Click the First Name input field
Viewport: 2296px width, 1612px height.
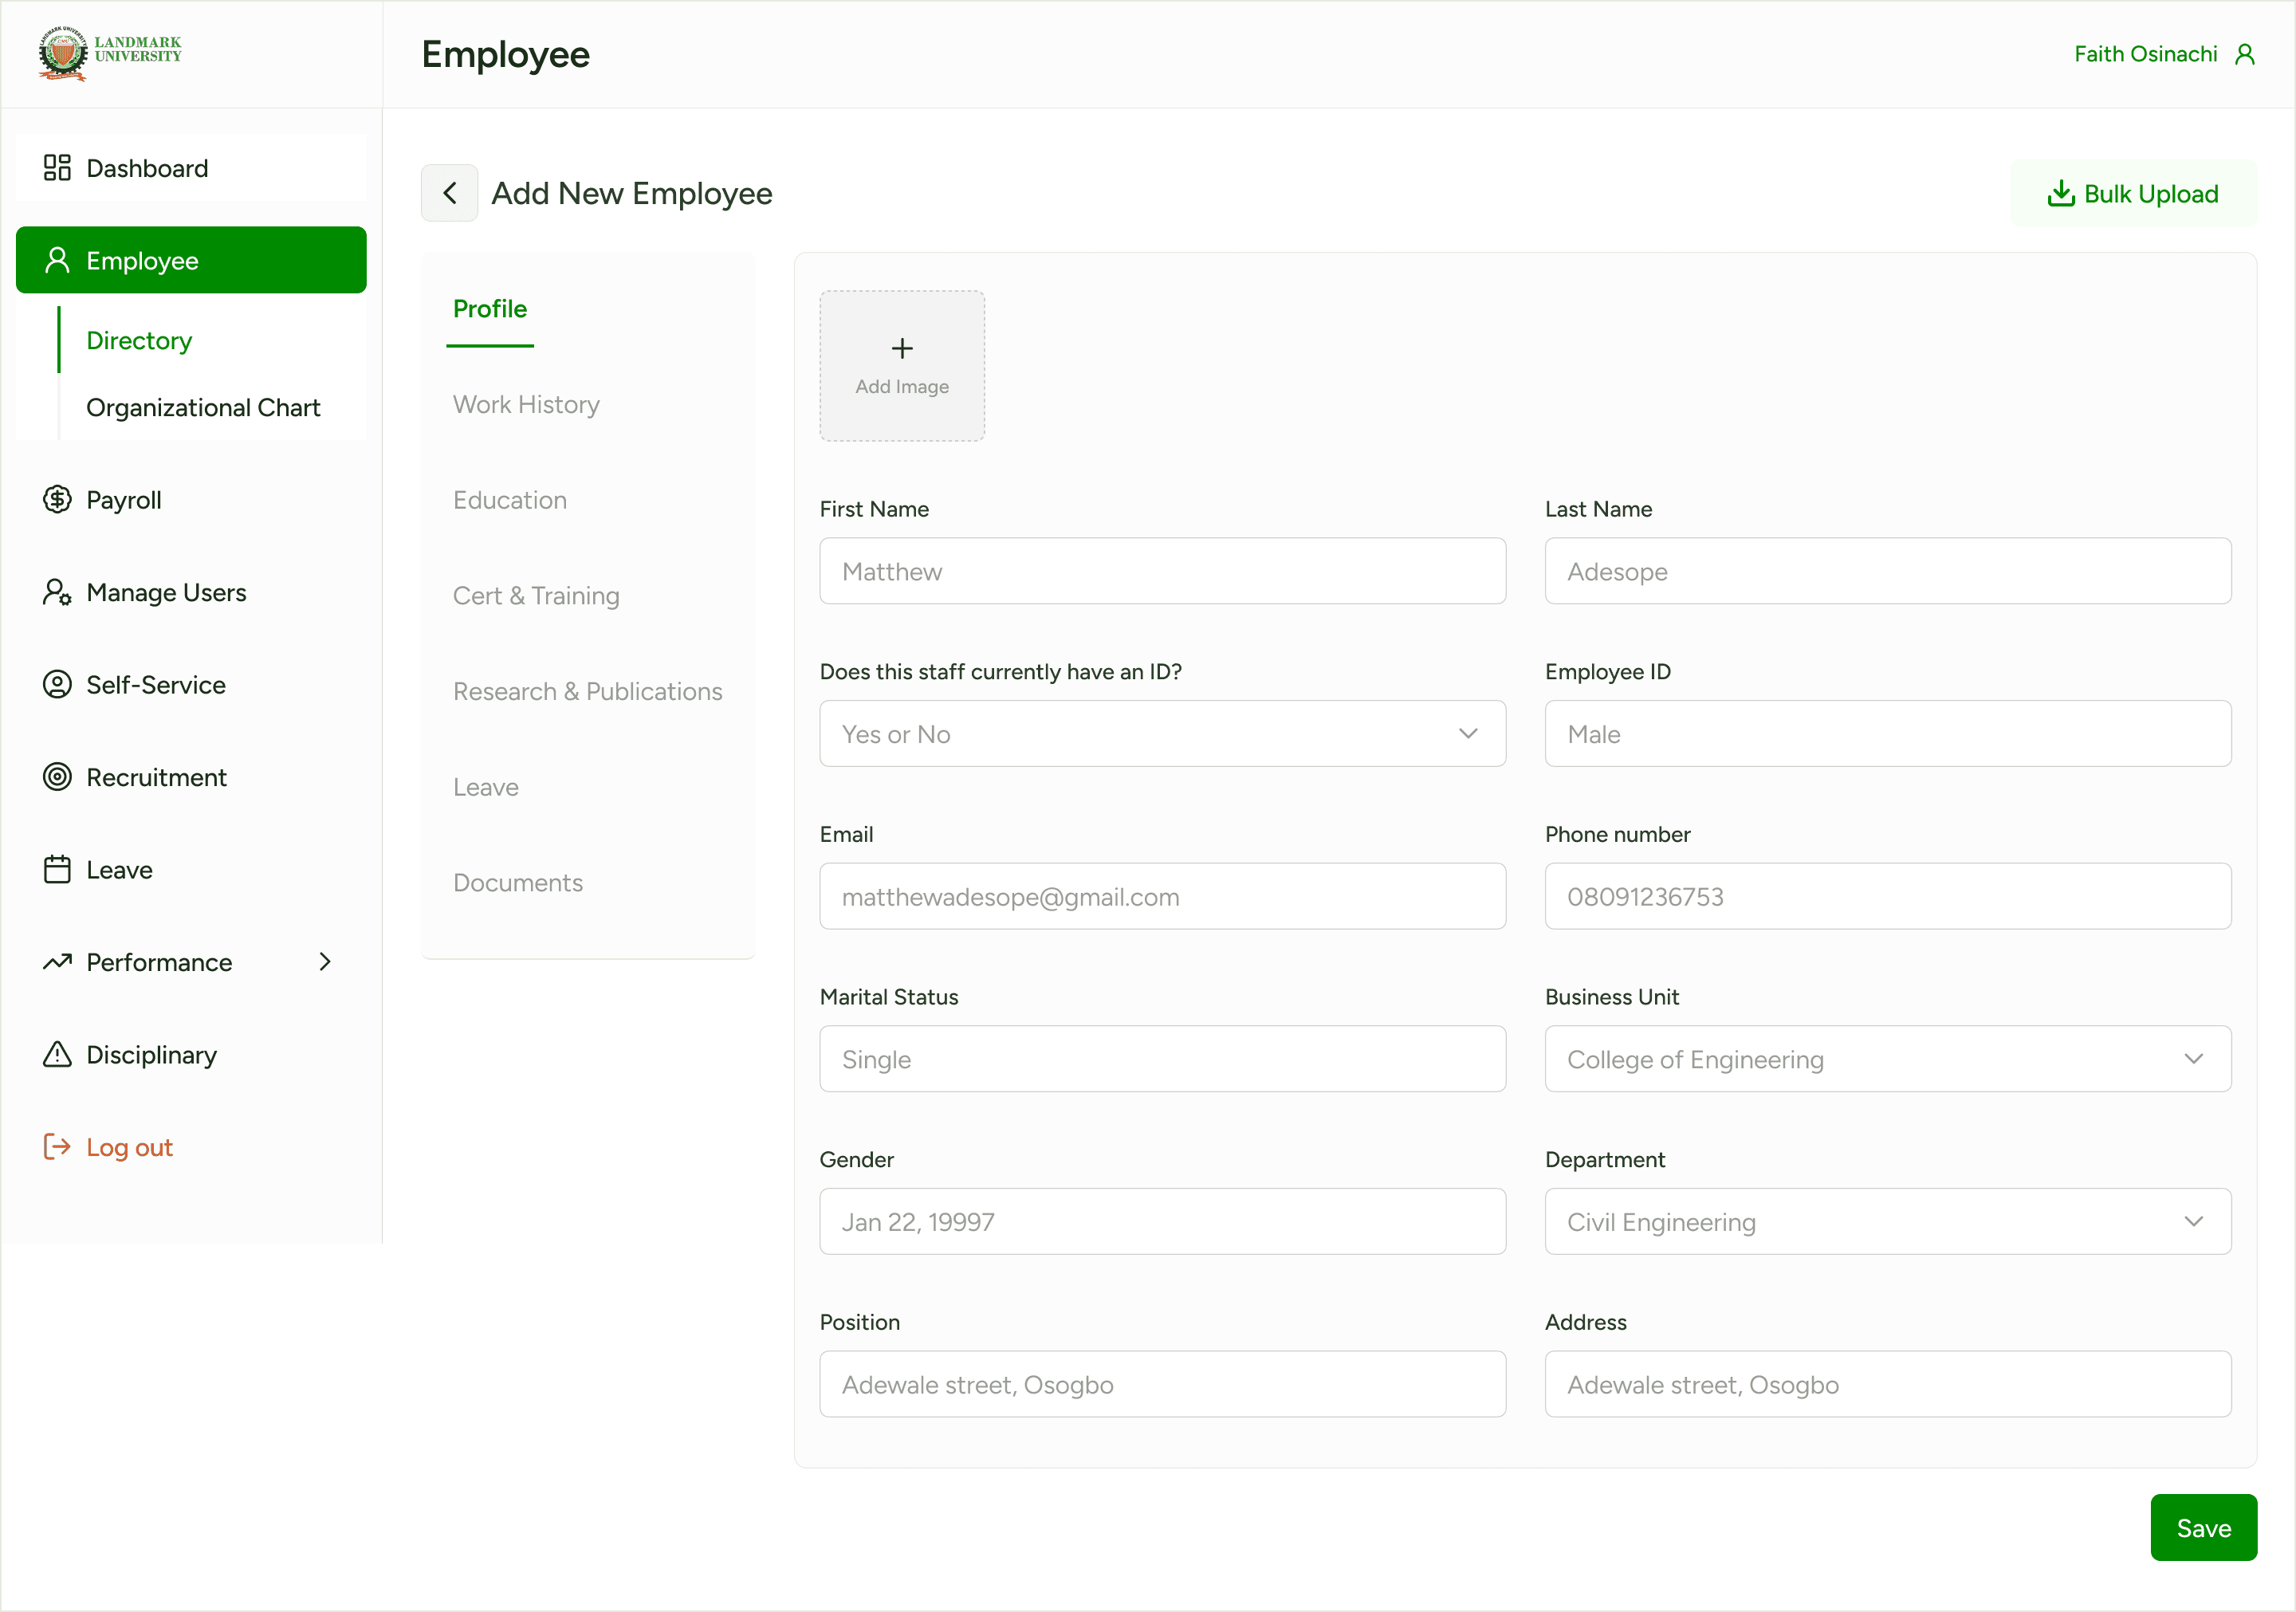[x=1162, y=571]
